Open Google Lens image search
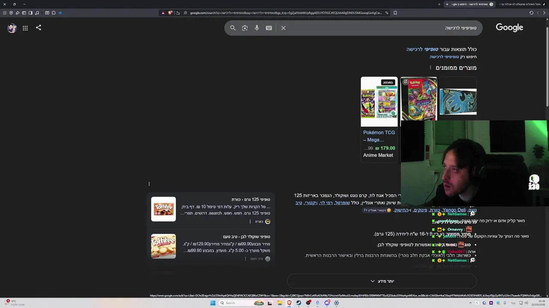Viewport: 549px width, 308px height. (x=245, y=28)
